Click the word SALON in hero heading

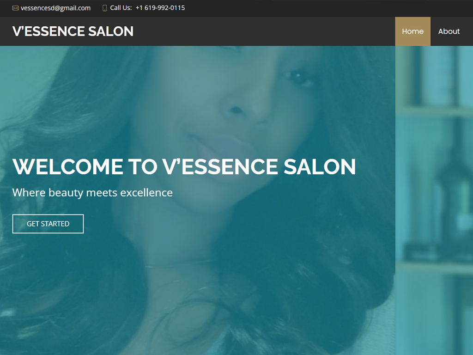coord(320,166)
